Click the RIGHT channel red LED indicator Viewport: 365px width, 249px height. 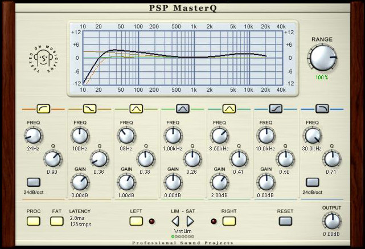214,221
